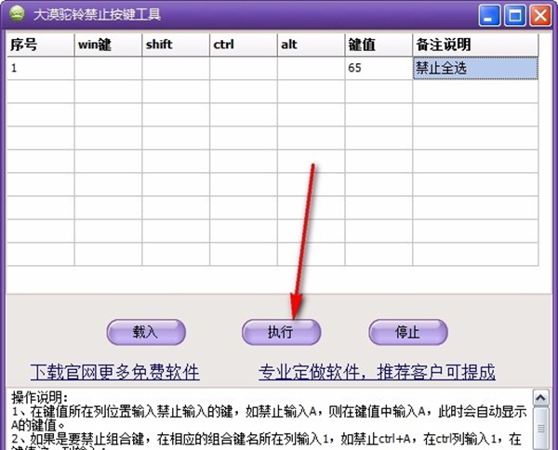558x450 pixels.
Task: Select the 键值 cell showing 65
Action: (379, 68)
